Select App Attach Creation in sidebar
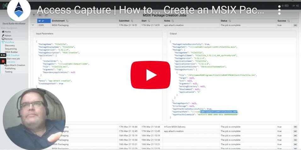 point(15,65)
